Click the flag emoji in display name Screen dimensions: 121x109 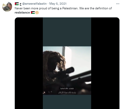(17, 4)
